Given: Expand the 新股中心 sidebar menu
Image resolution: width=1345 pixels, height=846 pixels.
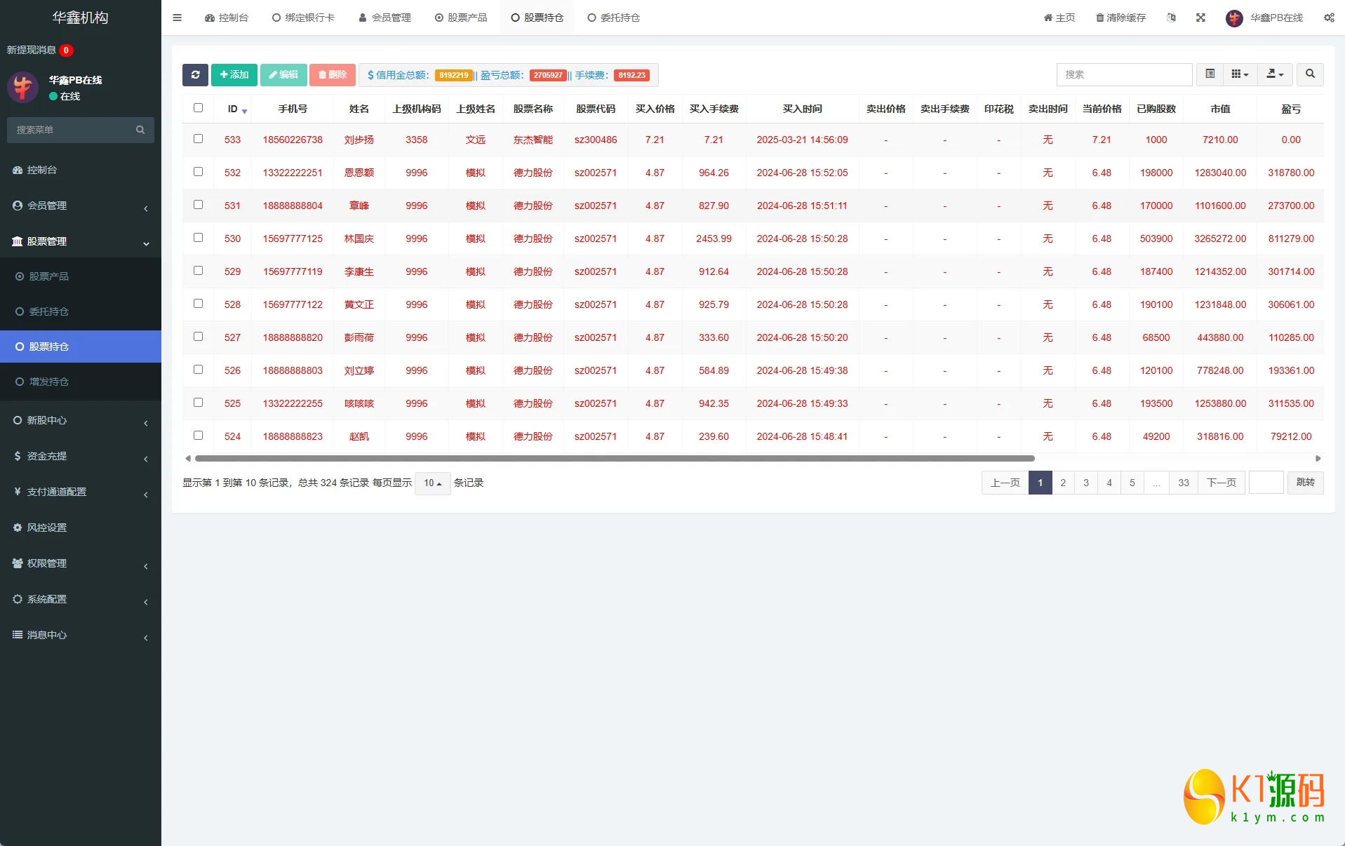Looking at the screenshot, I should click(81, 420).
